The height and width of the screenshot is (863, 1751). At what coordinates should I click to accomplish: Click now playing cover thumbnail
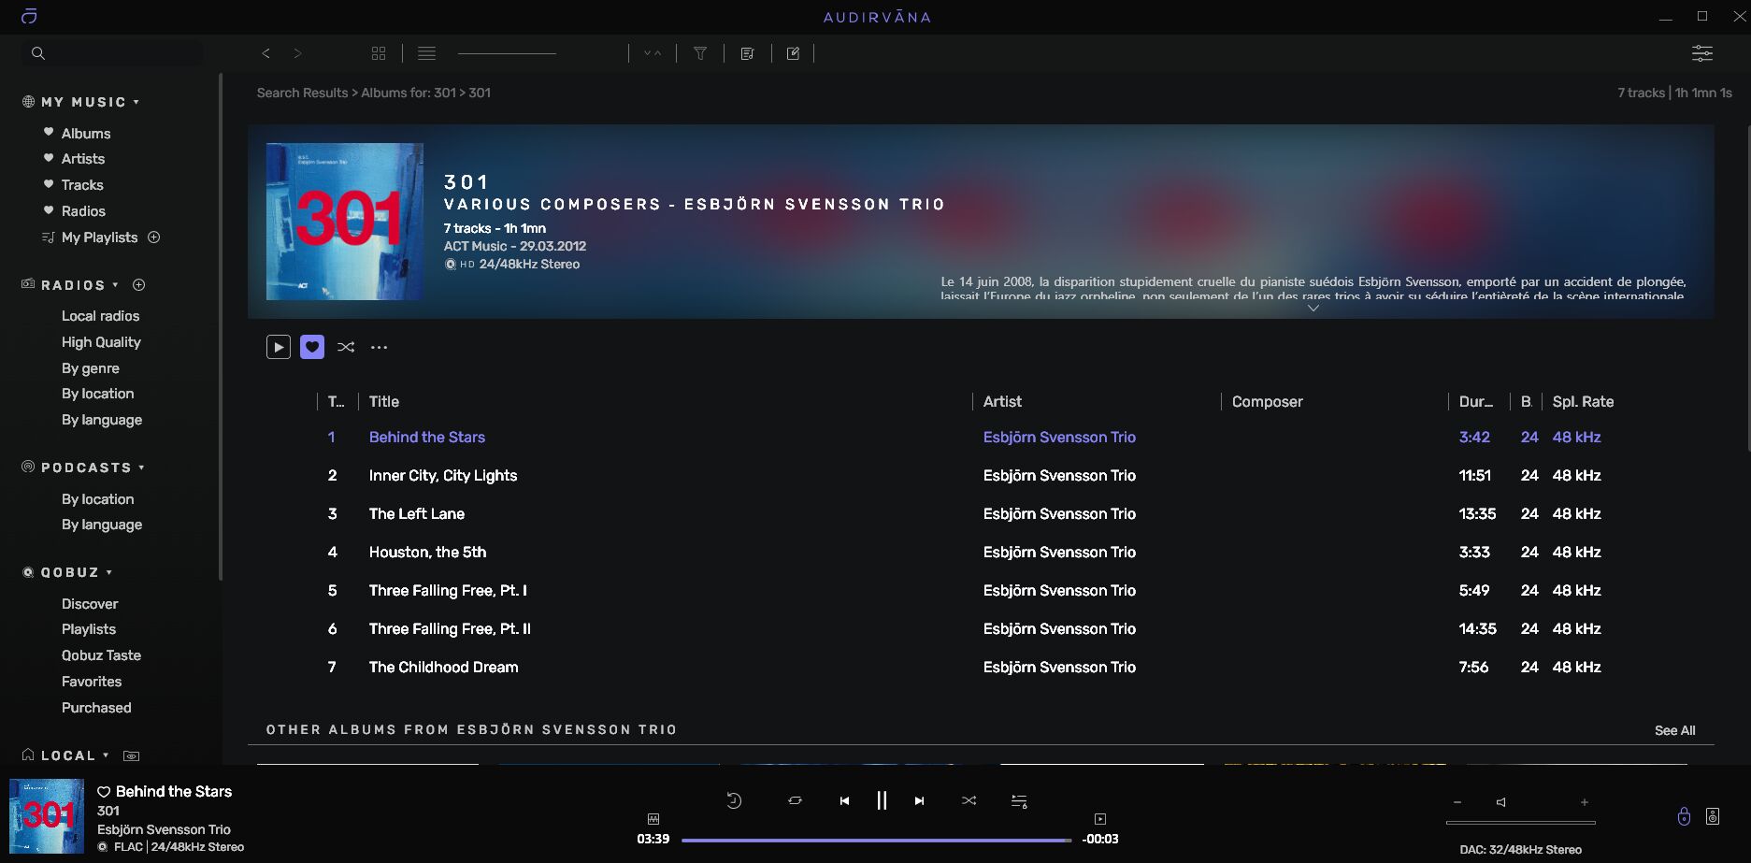click(x=47, y=816)
